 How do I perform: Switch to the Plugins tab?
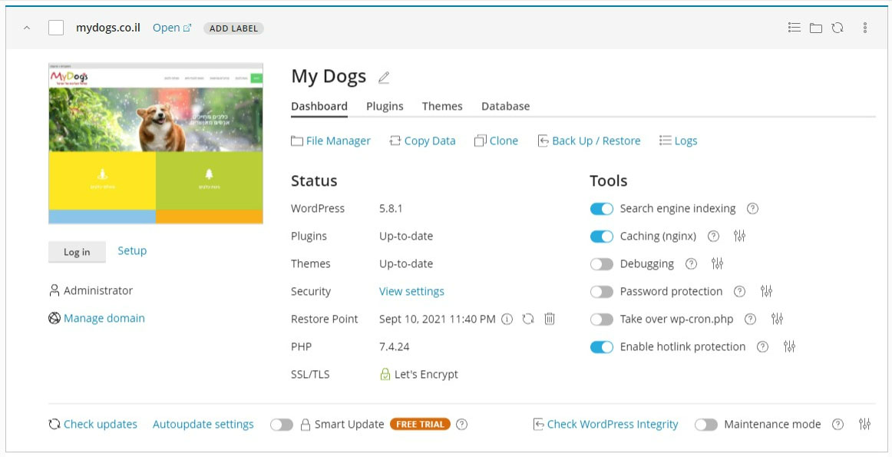(x=384, y=106)
